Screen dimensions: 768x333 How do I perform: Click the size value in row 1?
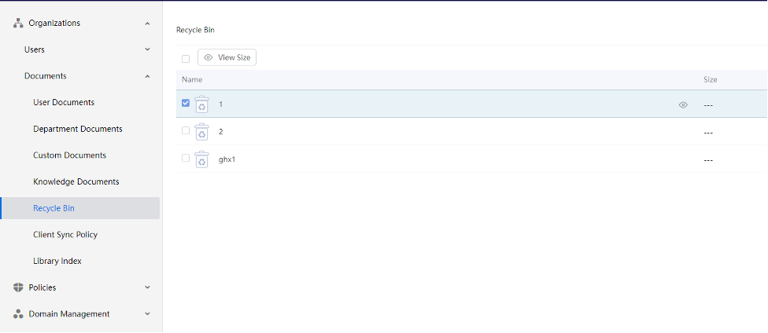pos(708,105)
